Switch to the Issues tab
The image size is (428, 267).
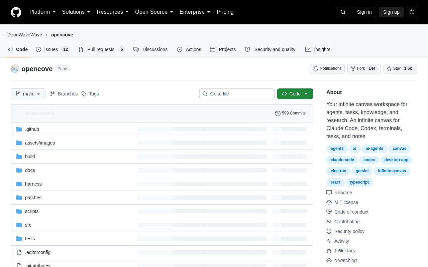pos(52,49)
